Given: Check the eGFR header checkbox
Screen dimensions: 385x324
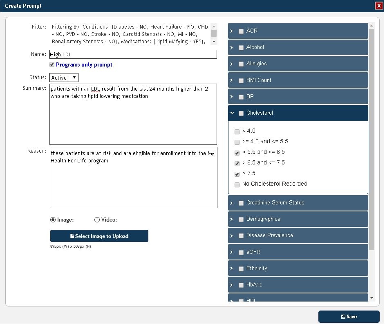Looking at the screenshot, I should pos(241,252).
